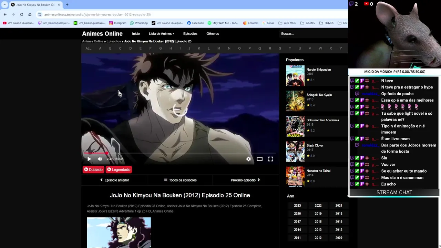Filter animes by letter S

280,49
